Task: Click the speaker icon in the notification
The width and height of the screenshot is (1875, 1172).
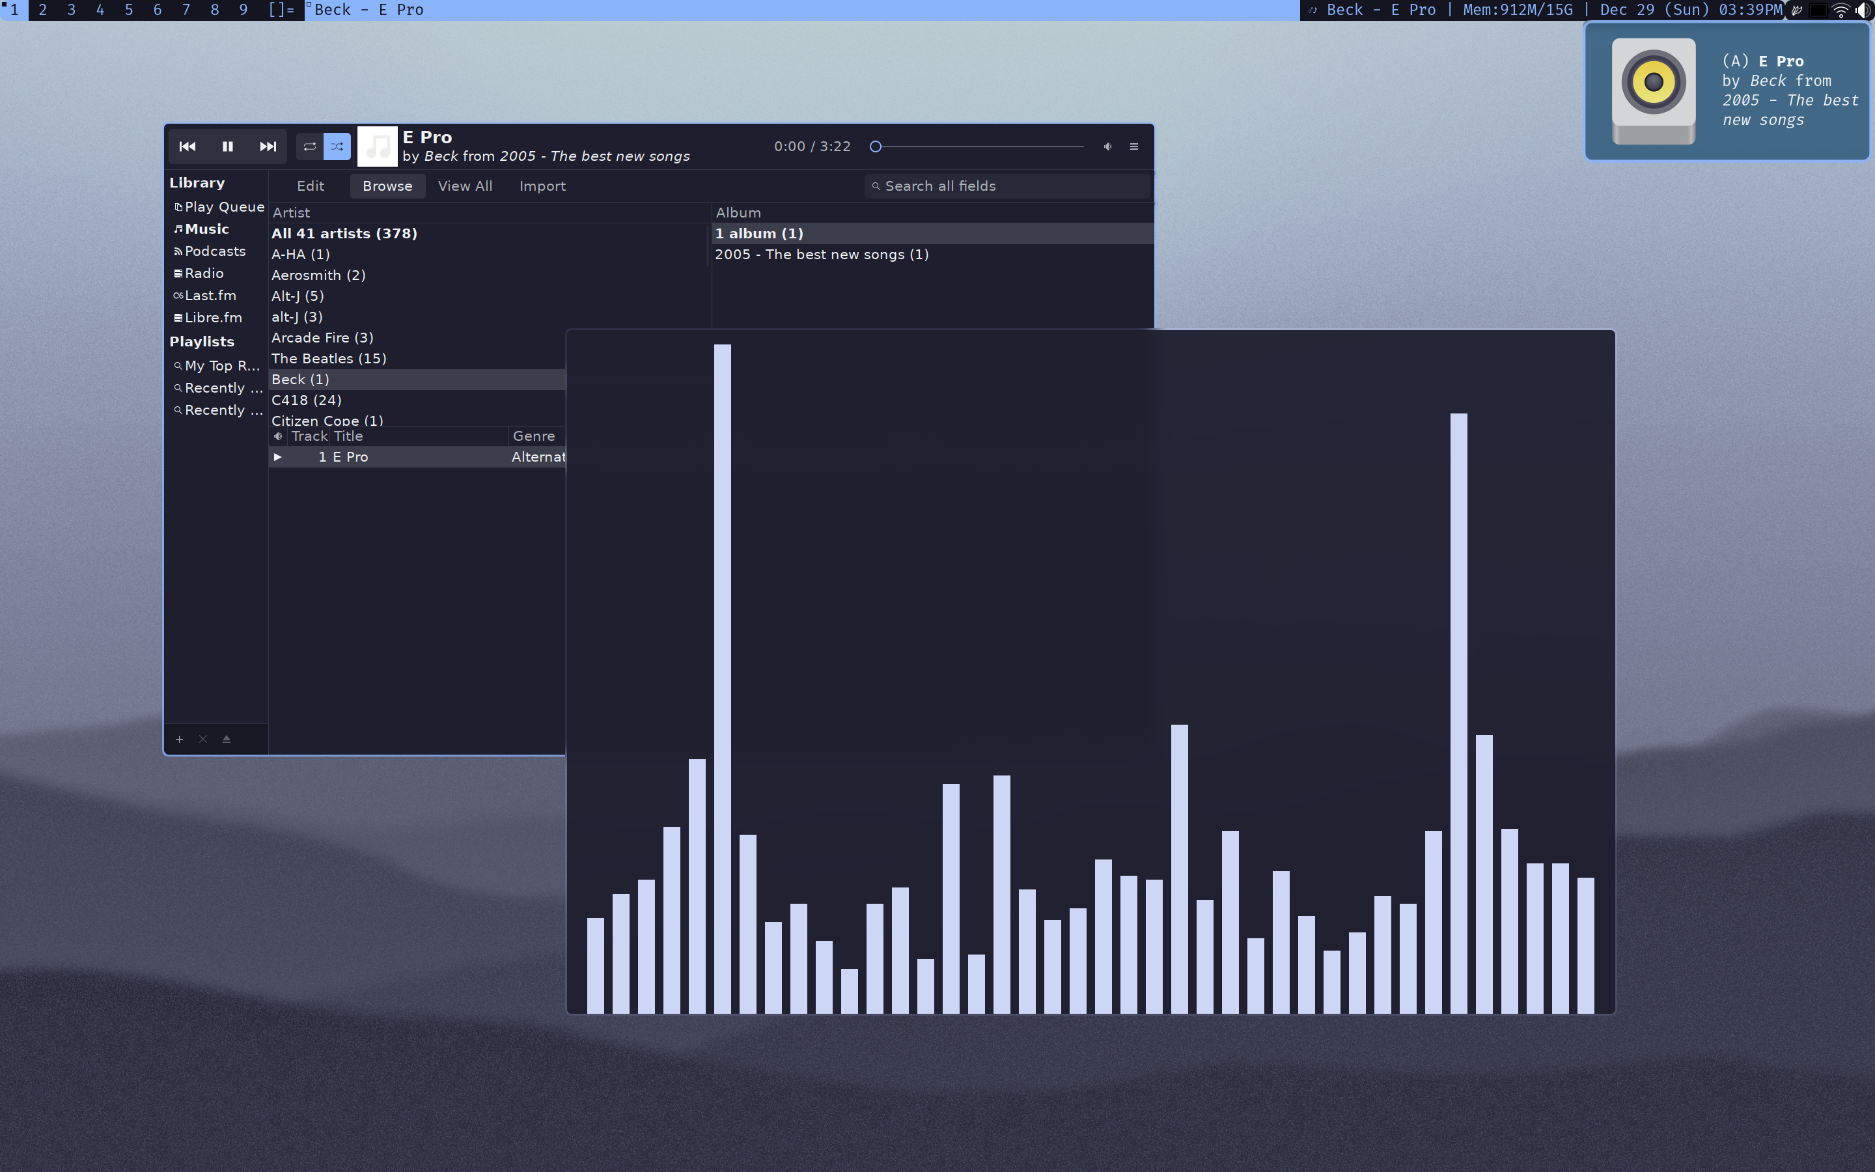Action: point(1654,91)
